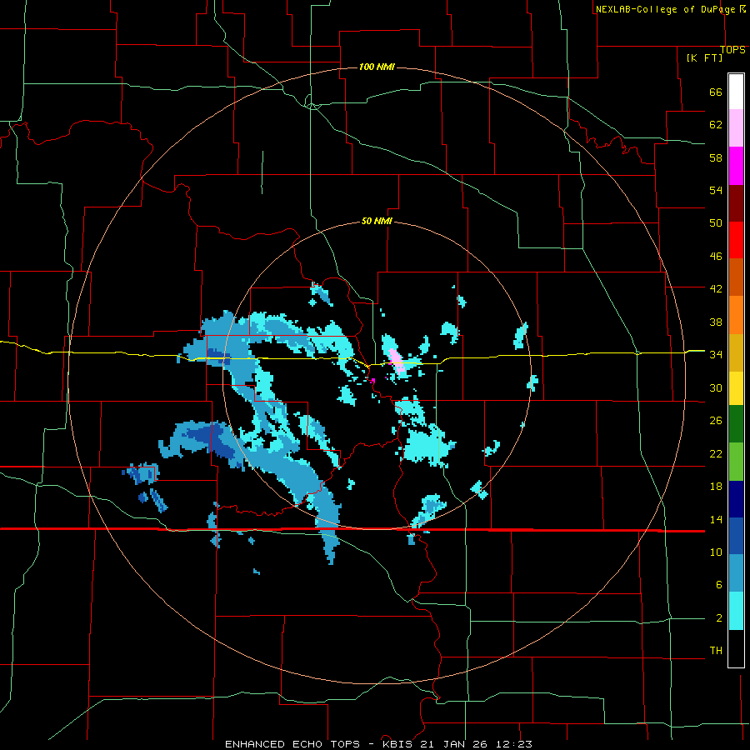Click the pink high echo top cell
Screen dimensions: 750x750
[397, 361]
